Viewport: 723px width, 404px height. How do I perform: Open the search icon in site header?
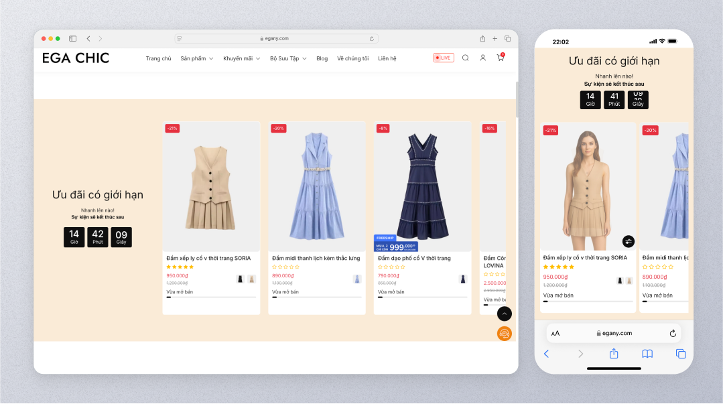coord(466,58)
